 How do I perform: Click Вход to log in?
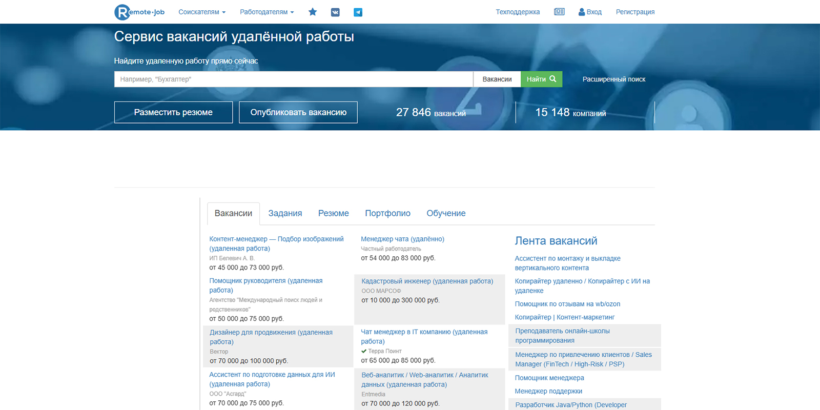coord(590,12)
